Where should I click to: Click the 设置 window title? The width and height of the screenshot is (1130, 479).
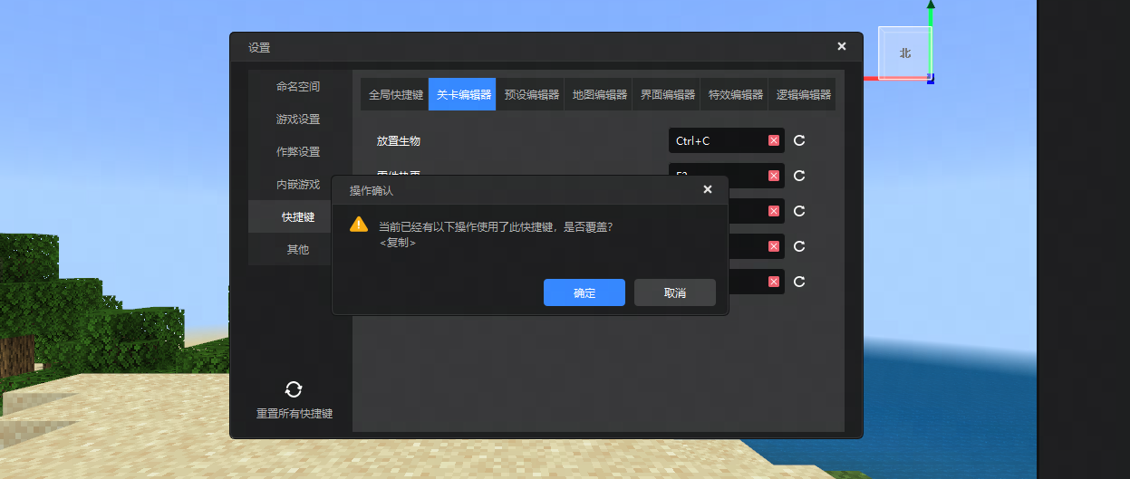[259, 47]
